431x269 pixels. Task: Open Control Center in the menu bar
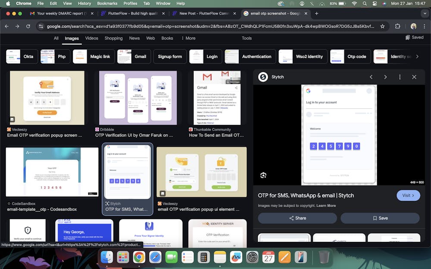(375, 3)
